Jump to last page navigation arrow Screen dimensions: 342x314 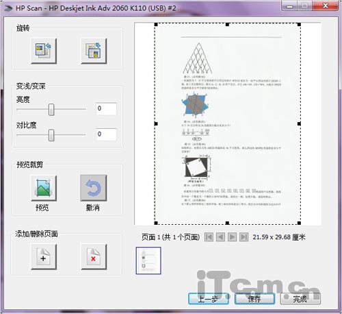[244, 237]
